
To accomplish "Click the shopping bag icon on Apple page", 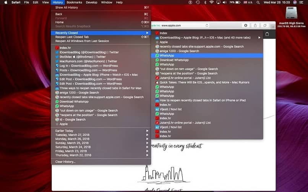I will [267, 34].
